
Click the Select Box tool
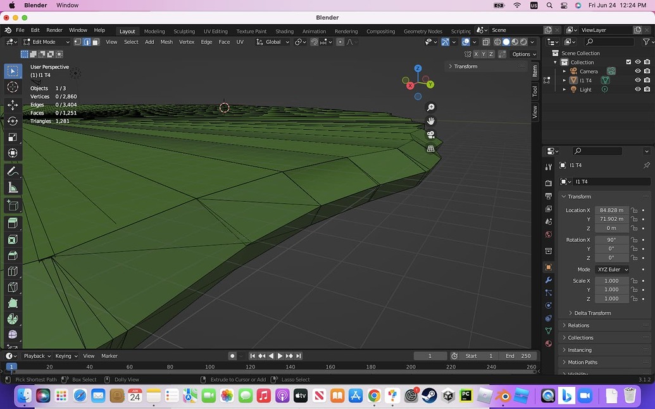tap(13, 71)
